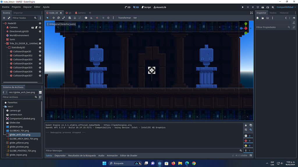
Task: Open the AssetLib workspace
Action: (159, 7)
